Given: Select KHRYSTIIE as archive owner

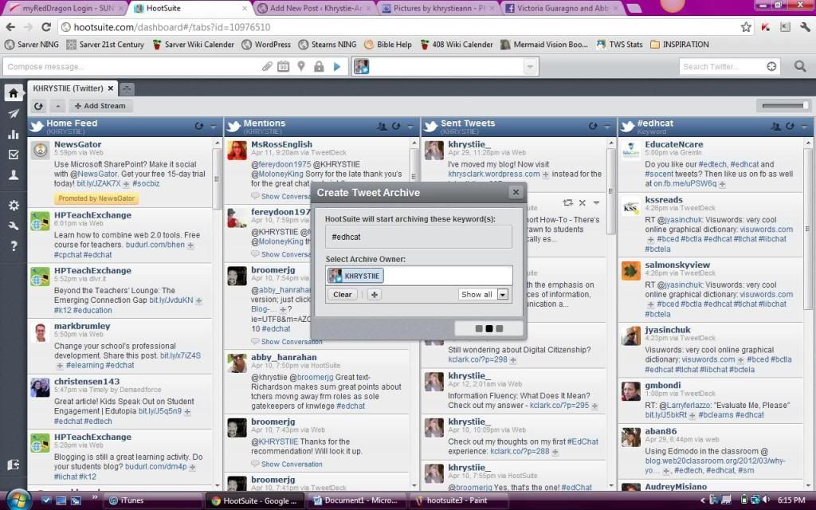Looking at the screenshot, I should [x=356, y=276].
